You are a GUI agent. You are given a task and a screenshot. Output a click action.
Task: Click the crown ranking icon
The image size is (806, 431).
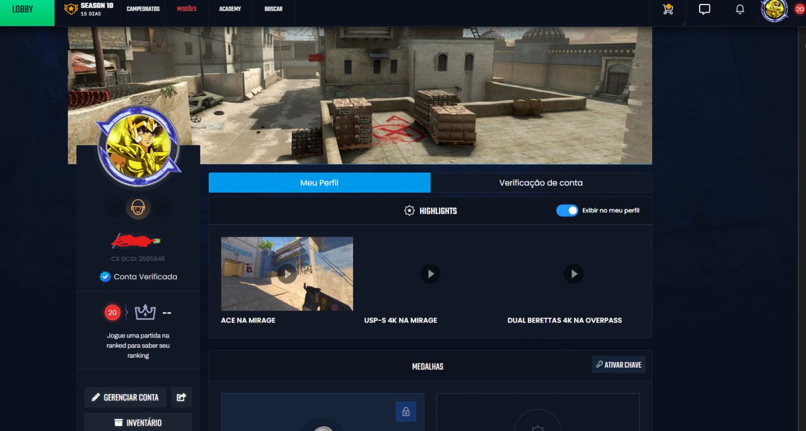coord(145,312)
